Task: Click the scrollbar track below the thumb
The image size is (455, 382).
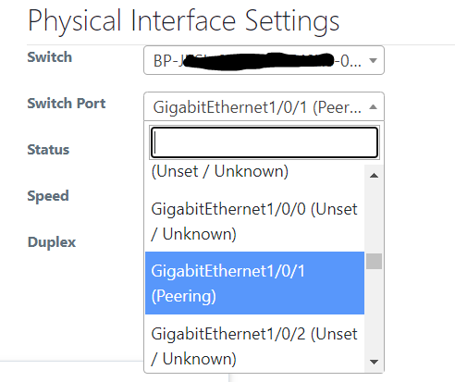Action: [374, 311]
